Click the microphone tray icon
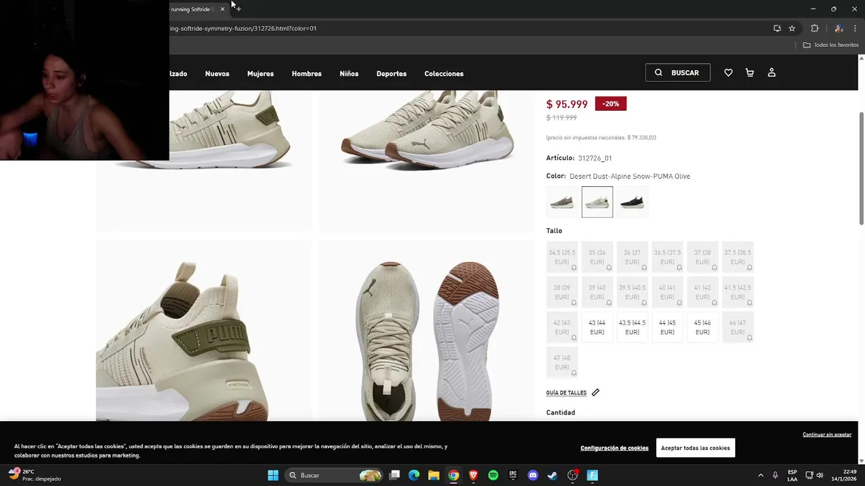This screenshot has height=486, width=865. click(775, 475)
